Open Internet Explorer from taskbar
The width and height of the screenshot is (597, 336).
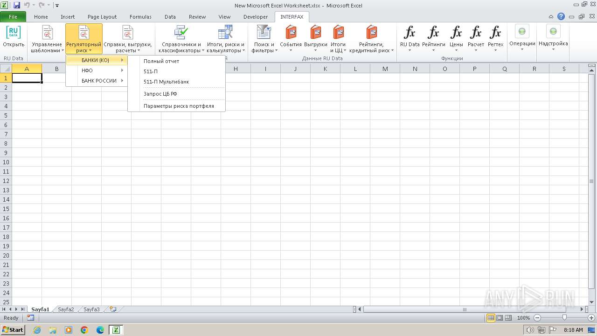tap(37, 330)
